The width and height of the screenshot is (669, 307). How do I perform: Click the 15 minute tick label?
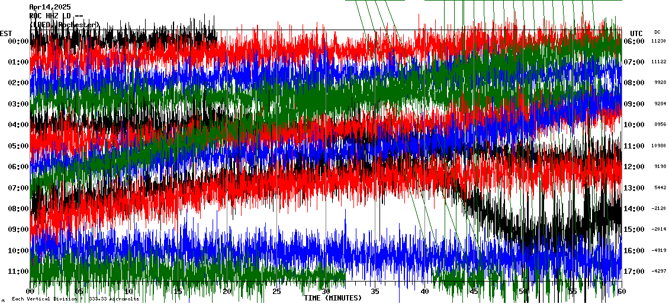pos(178,292)
